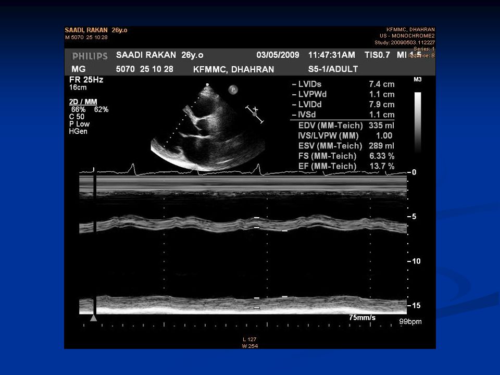This screenshot has height=375, width=500.
Task: Click the orange SAADI, RAKAN patient name
Action: [86, 30]
